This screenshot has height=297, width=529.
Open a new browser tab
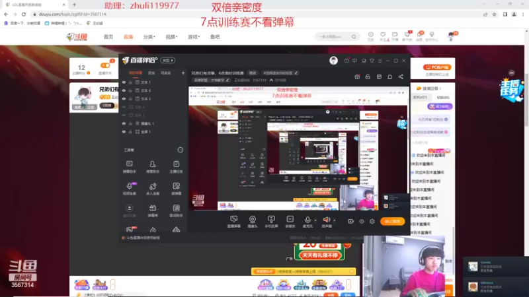click(x=74, y=5)
